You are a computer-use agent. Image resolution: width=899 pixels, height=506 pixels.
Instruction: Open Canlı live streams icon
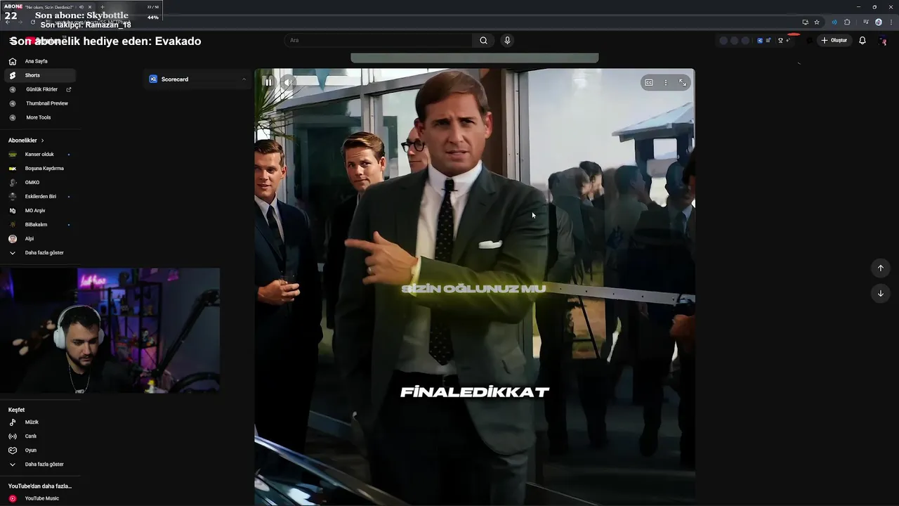(12, 436)
